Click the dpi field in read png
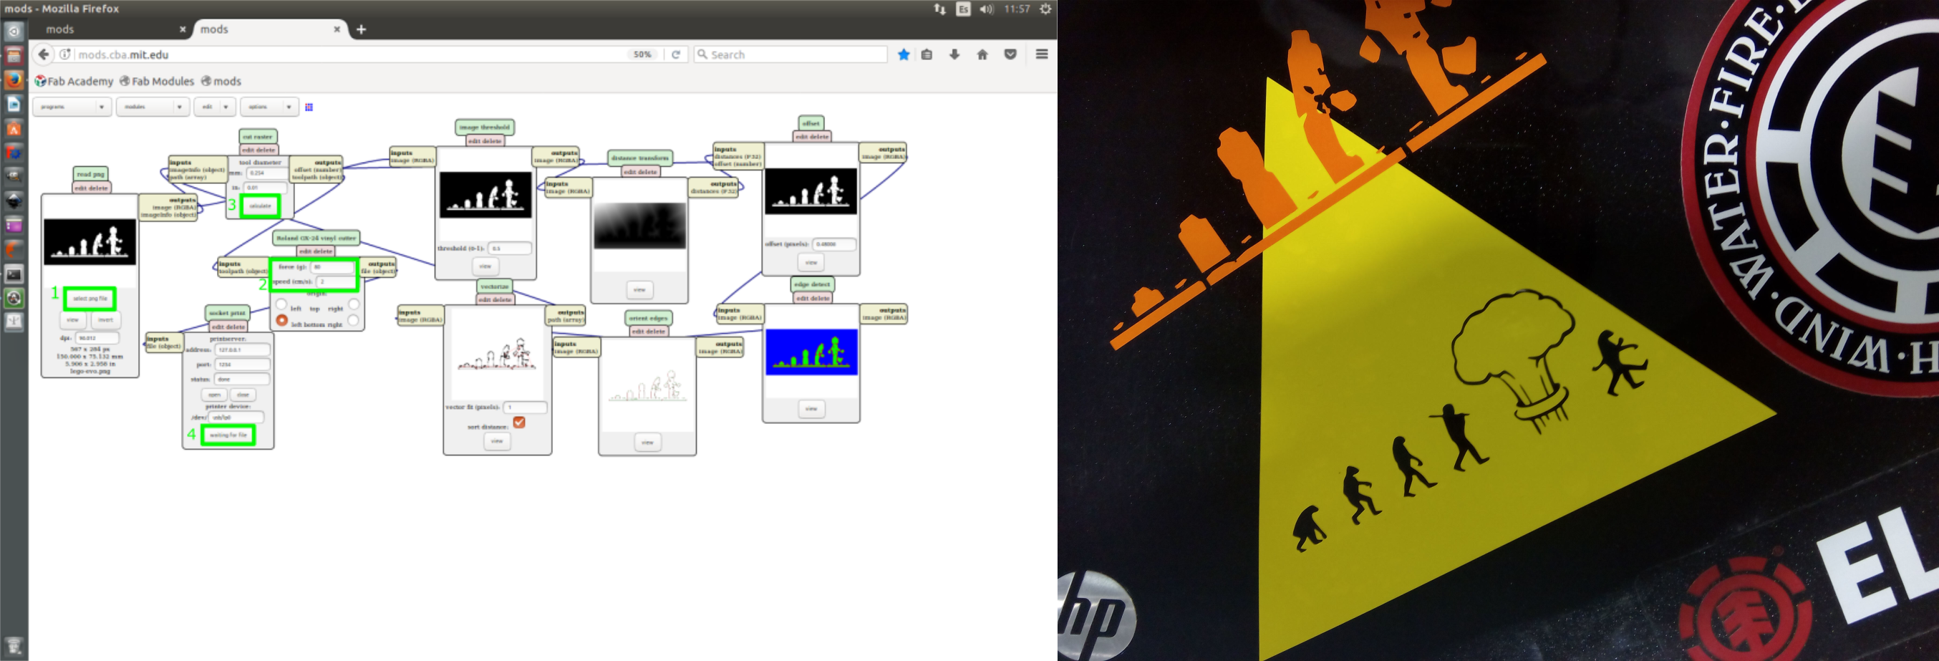 point(97,338)
